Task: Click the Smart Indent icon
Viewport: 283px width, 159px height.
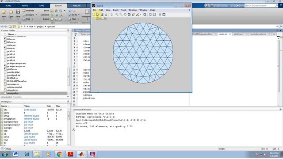Action: pos(52,19)
